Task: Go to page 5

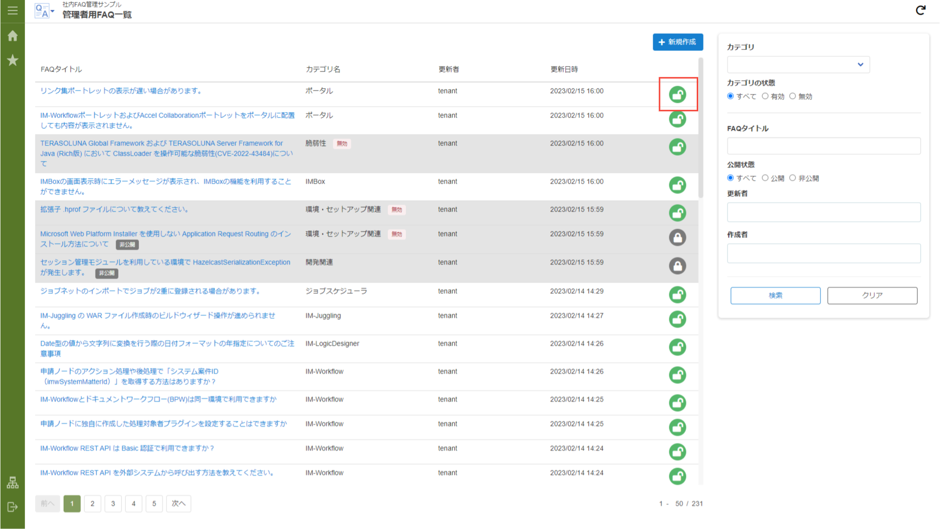Action: tap(154, 504)
